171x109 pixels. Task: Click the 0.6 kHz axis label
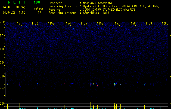2,104
